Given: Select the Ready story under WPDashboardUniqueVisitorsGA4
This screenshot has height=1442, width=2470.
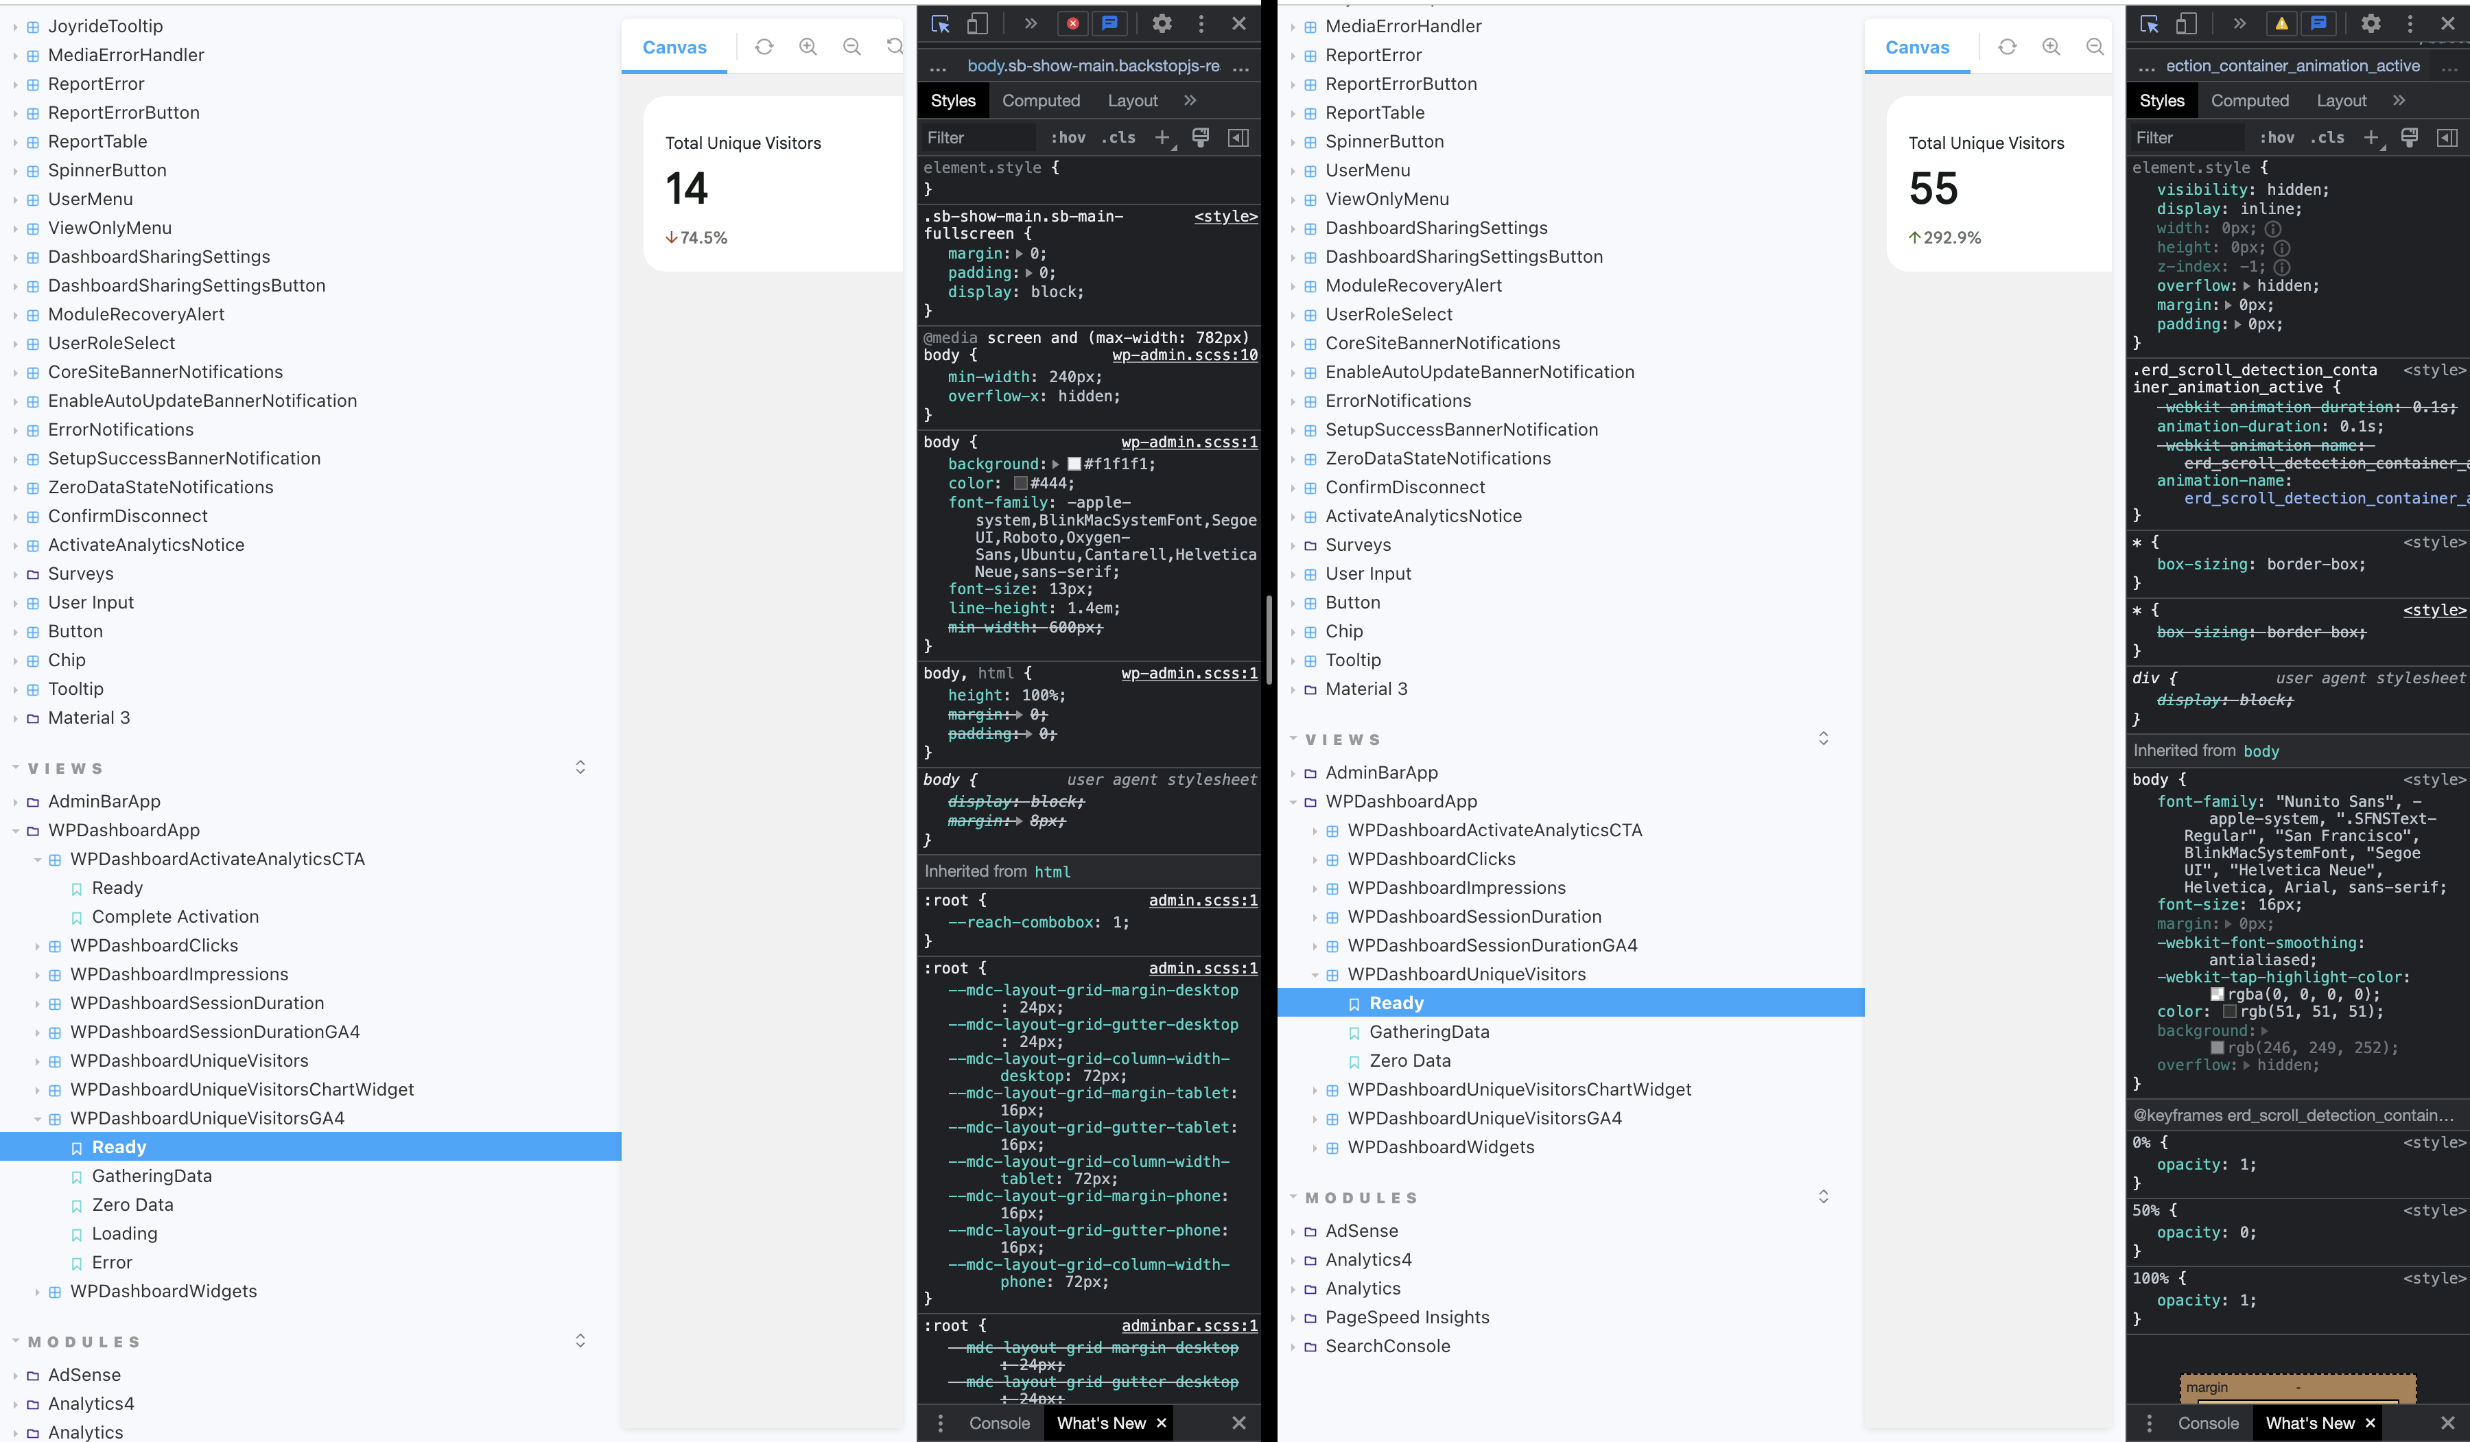Looking at the screenshot, I should point(119,1146).
